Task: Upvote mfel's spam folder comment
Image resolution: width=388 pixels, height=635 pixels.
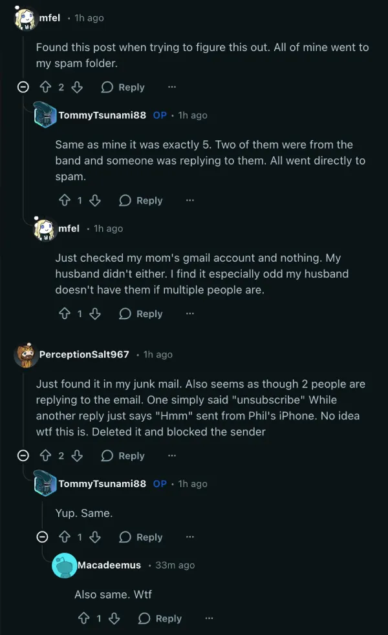Action: click(x=45, y=87)
